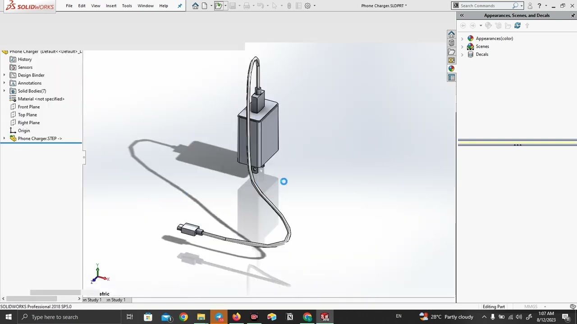Viewport: 577px width, 324px height.
Task: Open the File Explorer task pane tab
Action: [x=451, y=52]
